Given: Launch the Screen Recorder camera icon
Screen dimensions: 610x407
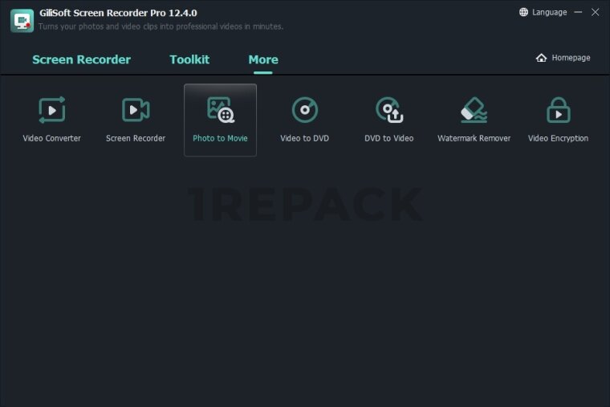Looking at the screenshot, I should 136,110.
